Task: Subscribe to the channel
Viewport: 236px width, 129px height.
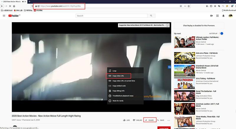Action: tap(164, 128)
